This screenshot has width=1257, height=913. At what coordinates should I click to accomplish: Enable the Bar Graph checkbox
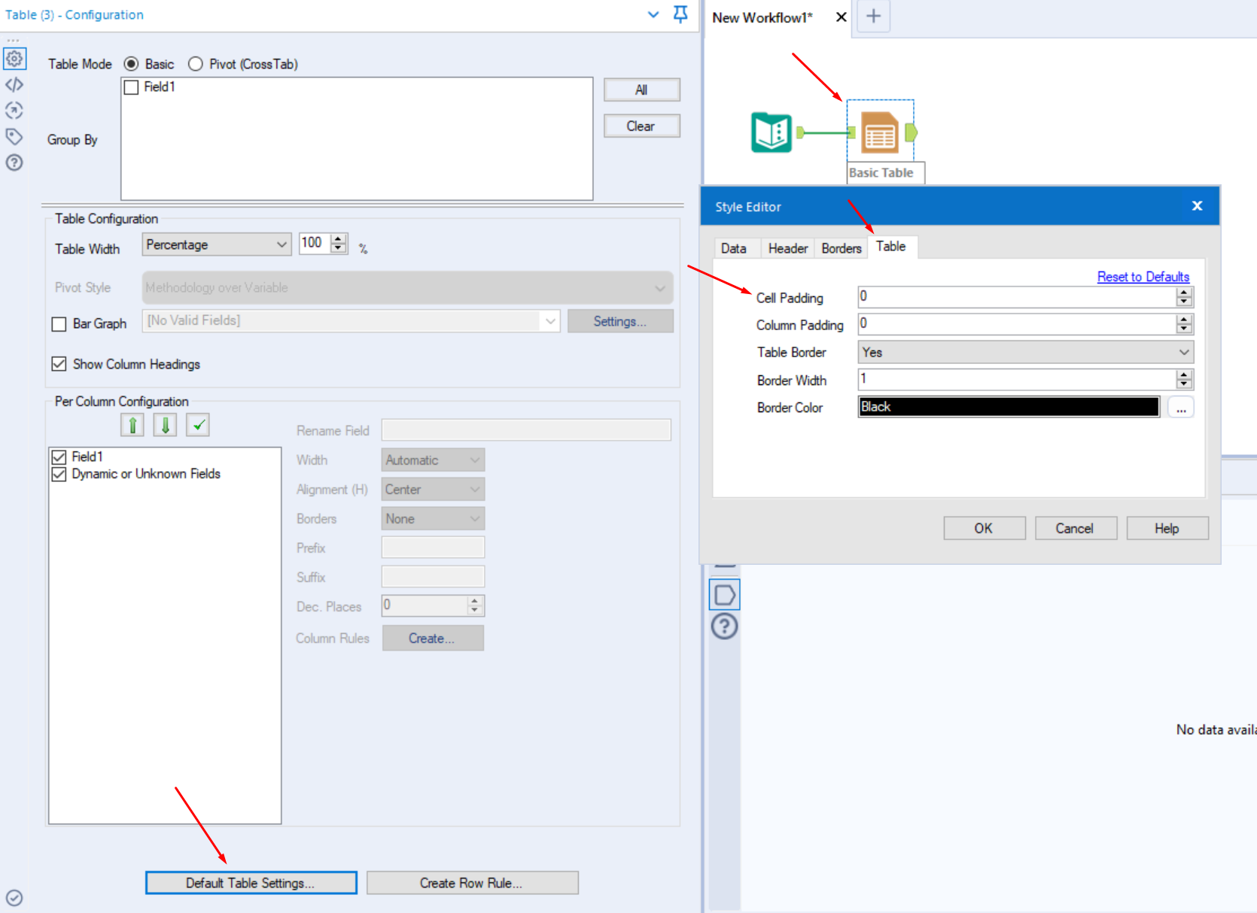point(59,323)
